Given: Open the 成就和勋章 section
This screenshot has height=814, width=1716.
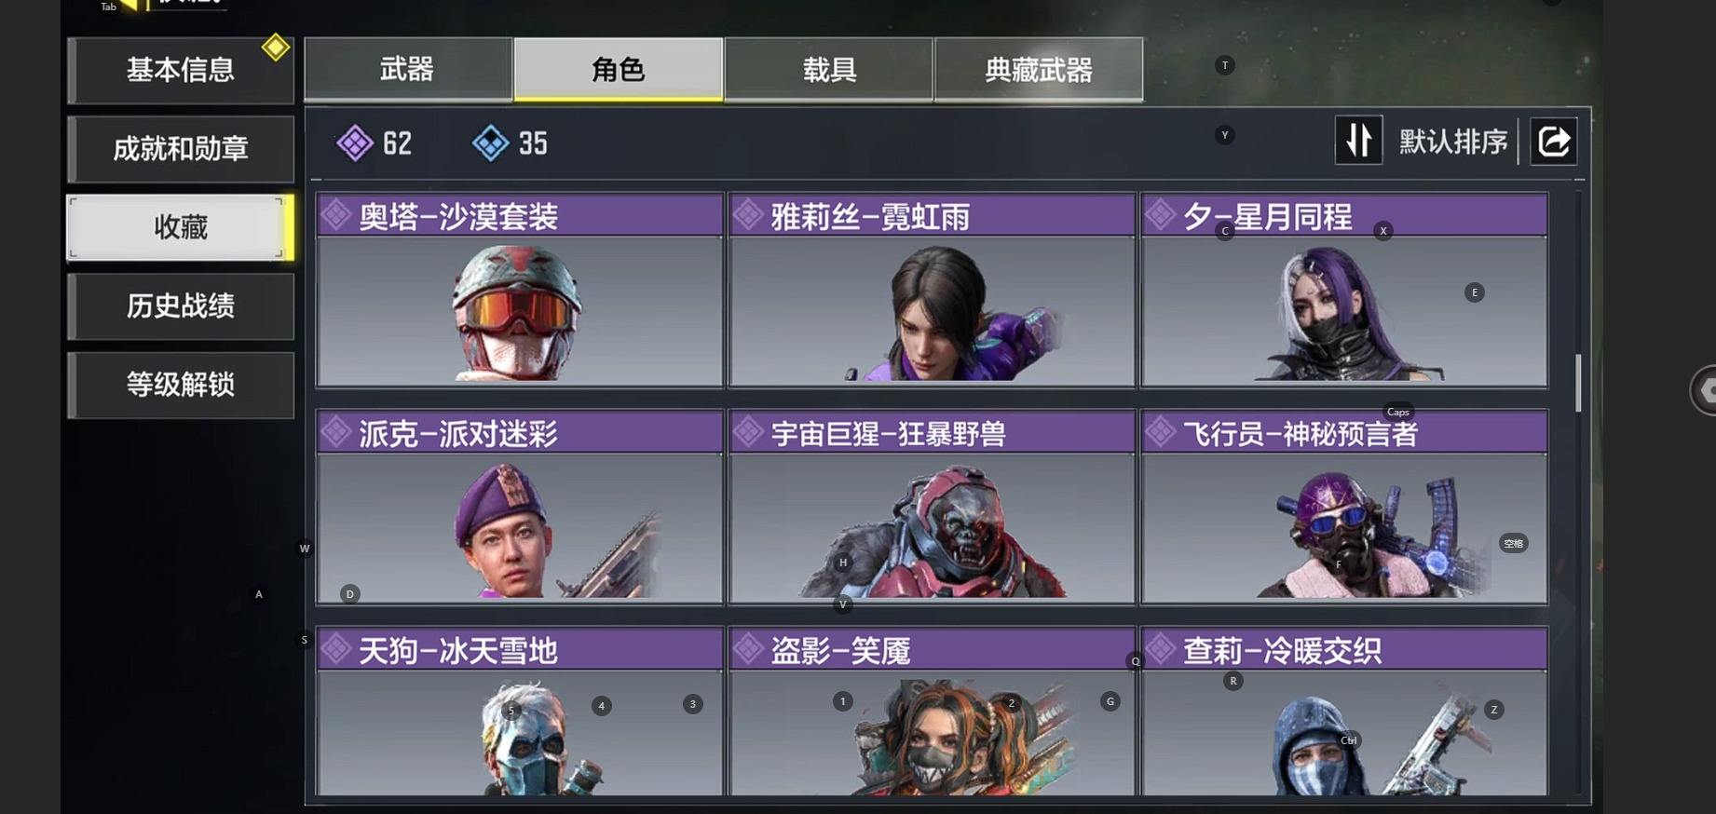Looking at the screenshot, I should tap(181, 149).
